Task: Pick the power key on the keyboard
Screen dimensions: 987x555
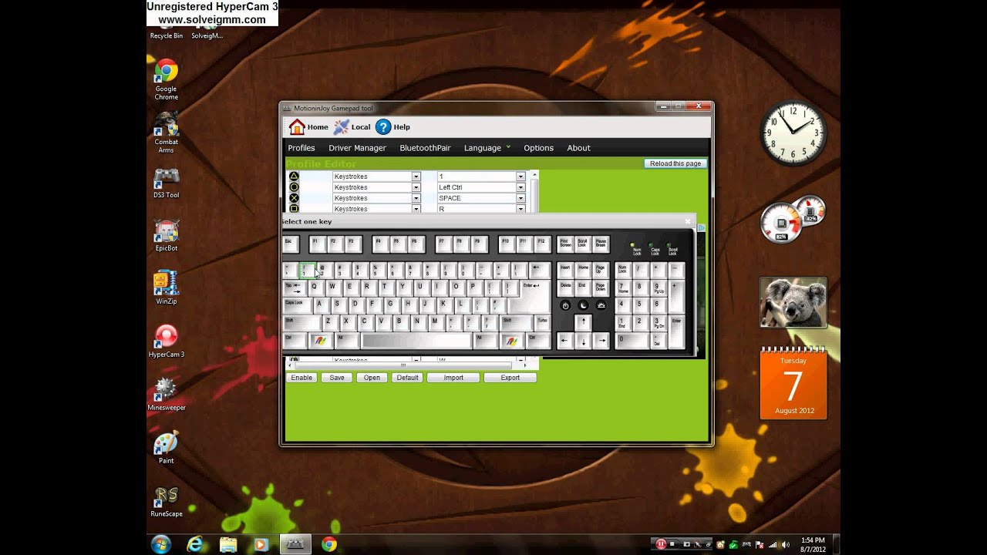Action: (x=565, y=305)
